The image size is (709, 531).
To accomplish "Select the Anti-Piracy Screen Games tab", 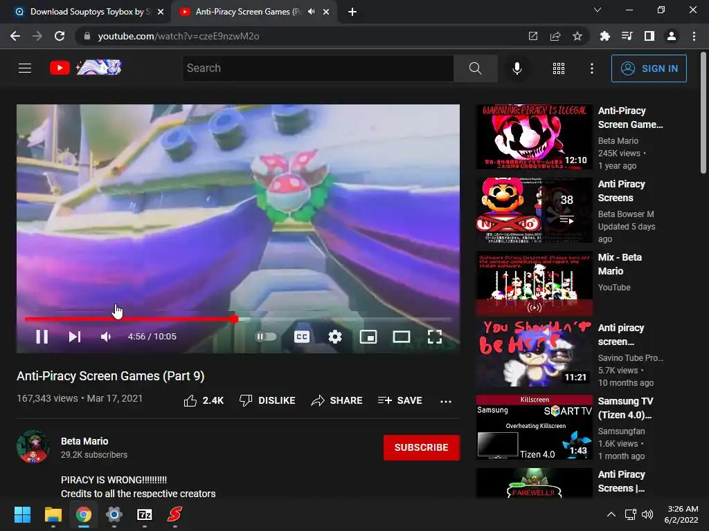I will coord(248,12).
